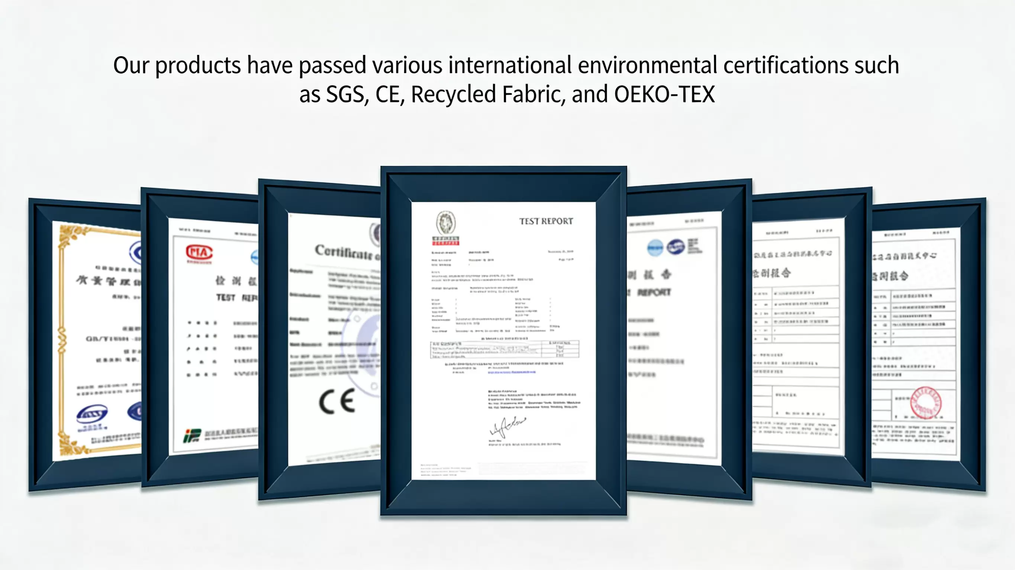Click the results table in test report
The height and width of the screenshot is (570, 1015).
click(505, 349)
